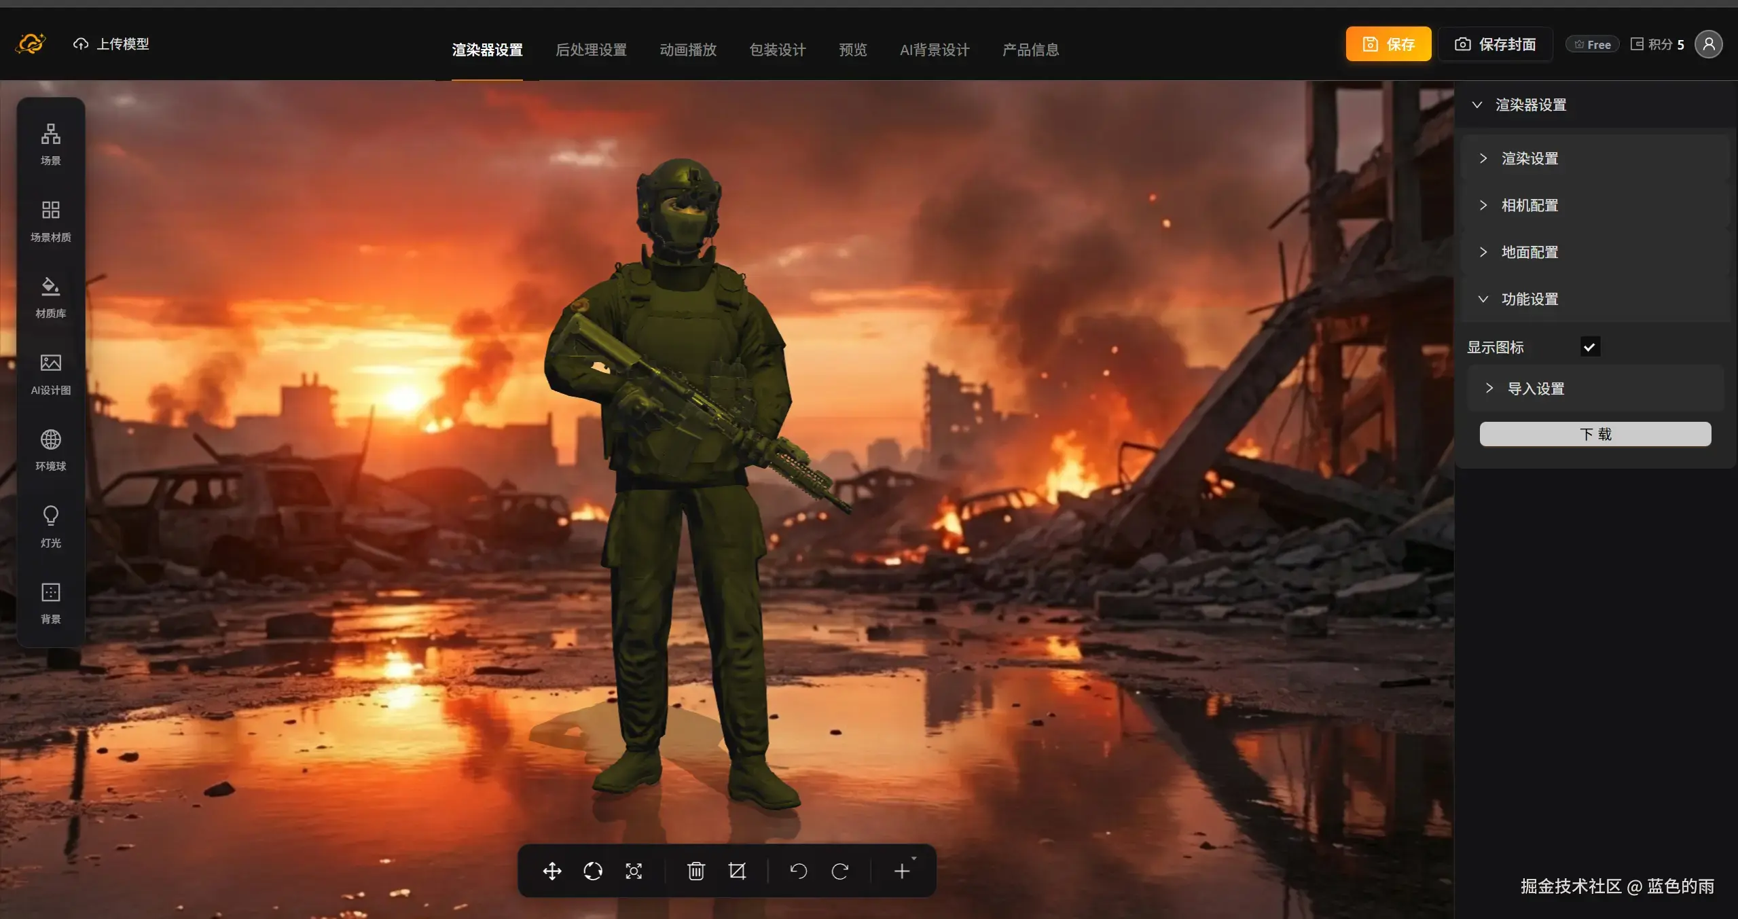This screenshot has height=919, width=1738.
Task: Redo the last action
Action: (841, 871)
